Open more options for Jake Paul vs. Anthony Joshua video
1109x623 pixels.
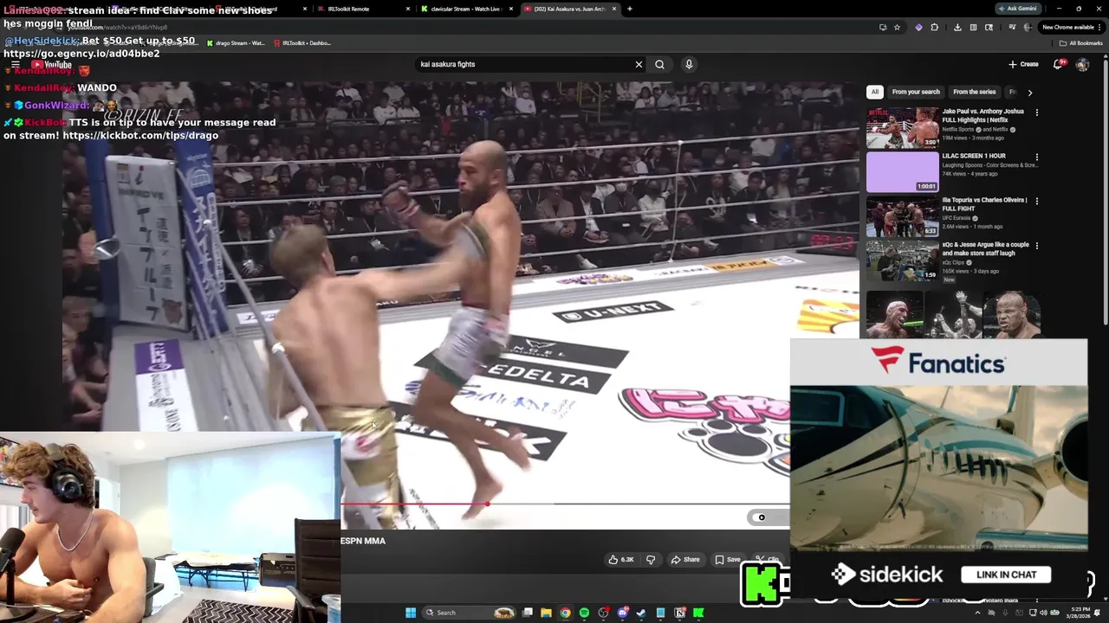point(1036,112)
